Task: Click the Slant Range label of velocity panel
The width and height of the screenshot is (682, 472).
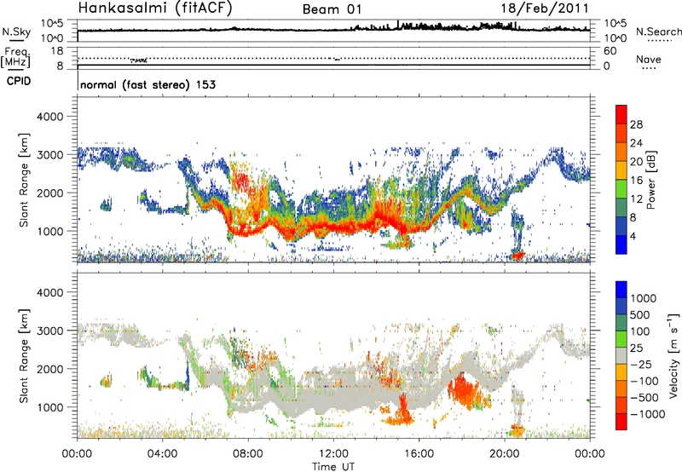Action: 24,356
